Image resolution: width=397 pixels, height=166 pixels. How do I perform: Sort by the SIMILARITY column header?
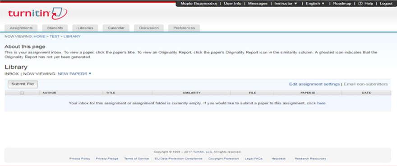point(191,93)
